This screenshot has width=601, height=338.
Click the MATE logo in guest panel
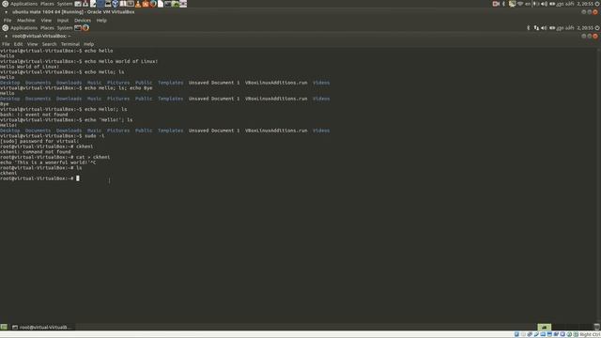(x=6, y=28)
